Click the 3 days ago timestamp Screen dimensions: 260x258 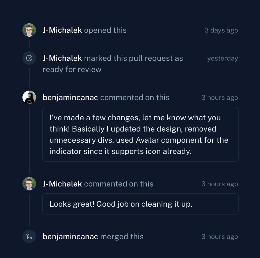(x=221, y=30)
